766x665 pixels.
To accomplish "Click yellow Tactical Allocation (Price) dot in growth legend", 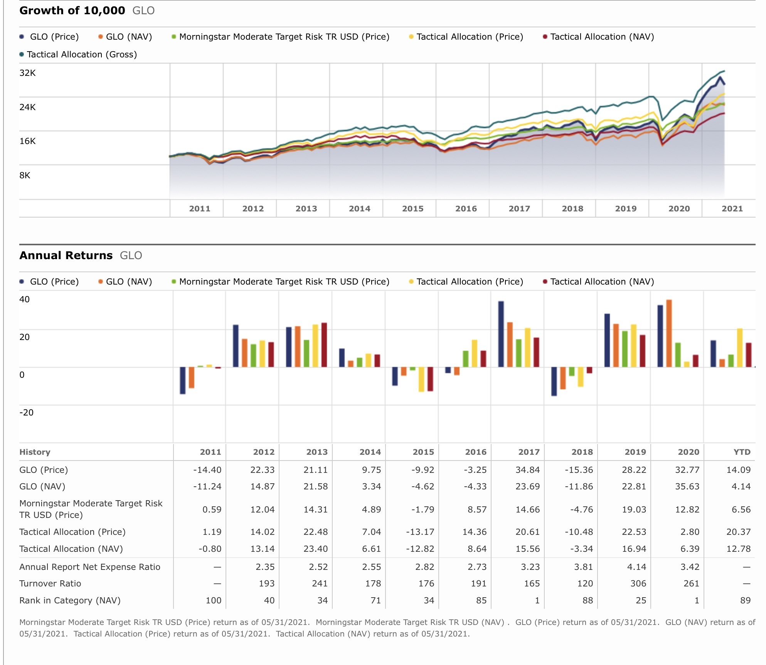I will [x=411, y=37].
